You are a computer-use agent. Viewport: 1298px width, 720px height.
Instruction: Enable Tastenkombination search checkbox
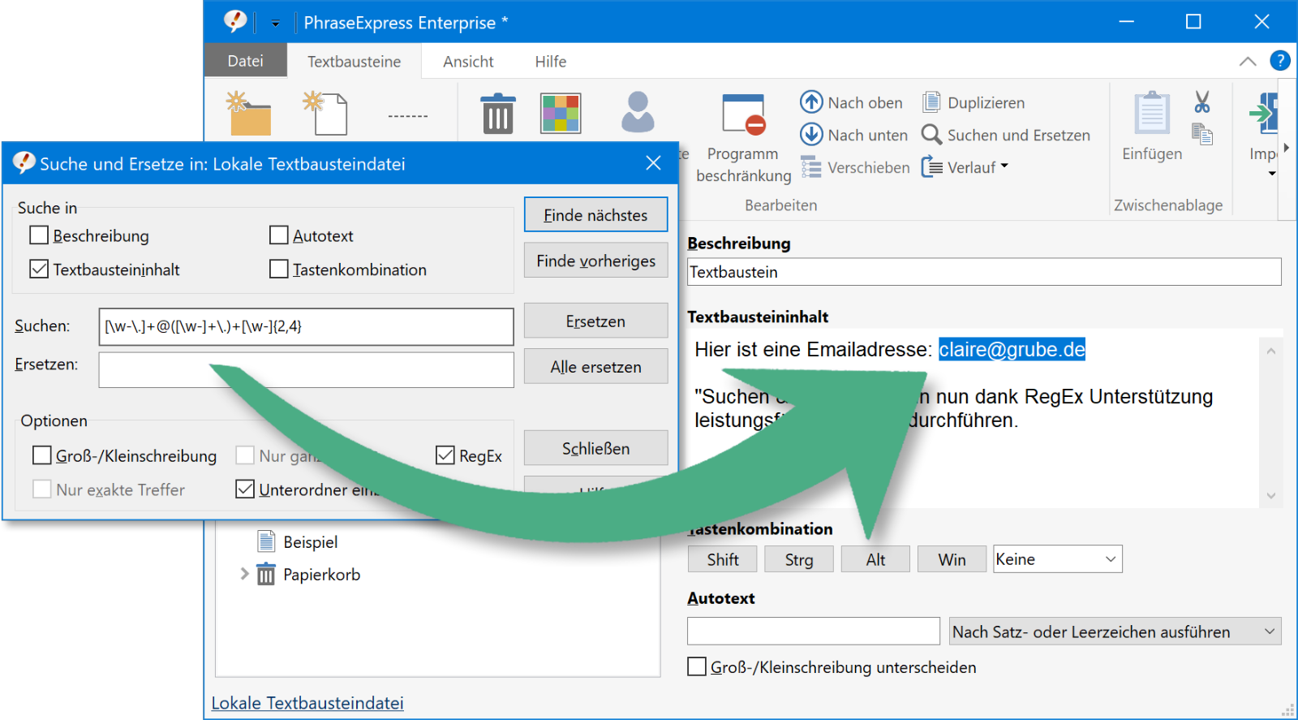point(279,269)
